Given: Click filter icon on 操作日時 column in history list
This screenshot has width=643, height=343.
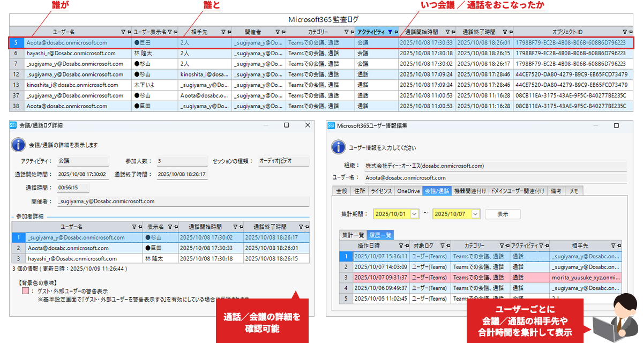Looking at the screenshot, I should coord(399,245).
